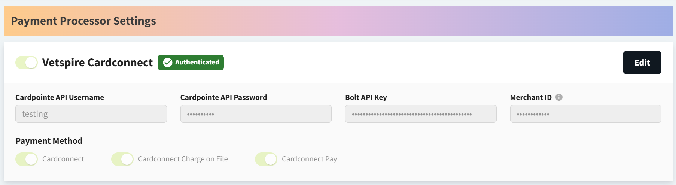Click the Cardconnect Charge on File label

(x=183, y=159)
